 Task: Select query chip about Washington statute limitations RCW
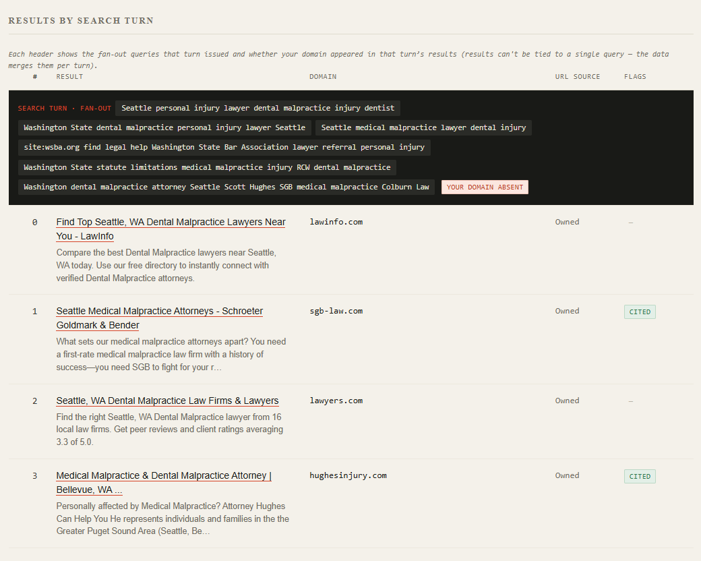[x=207, y=167]
